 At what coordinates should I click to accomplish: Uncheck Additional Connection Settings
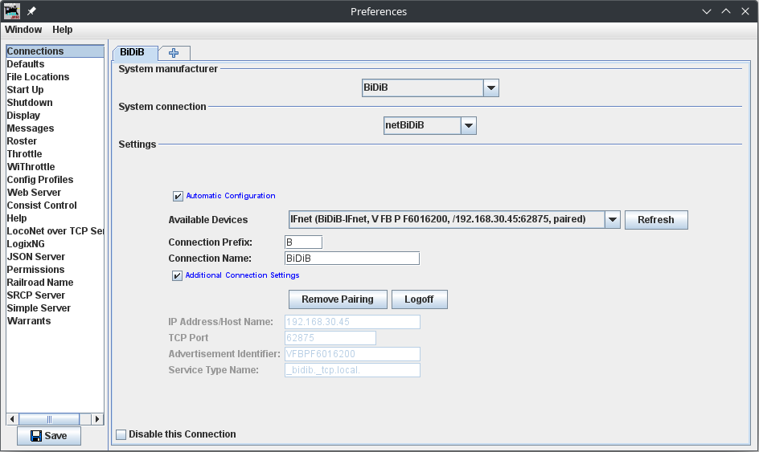[178, 275]
